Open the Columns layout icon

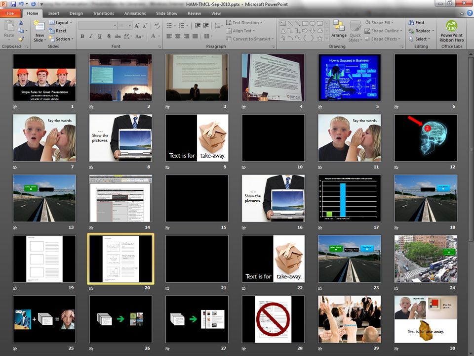click(x=208, y=36)
